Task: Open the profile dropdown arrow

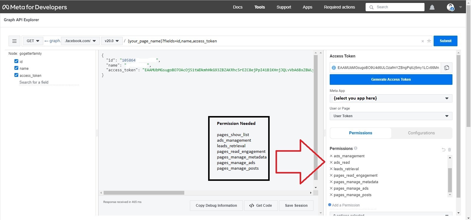Action: (460, 7)
